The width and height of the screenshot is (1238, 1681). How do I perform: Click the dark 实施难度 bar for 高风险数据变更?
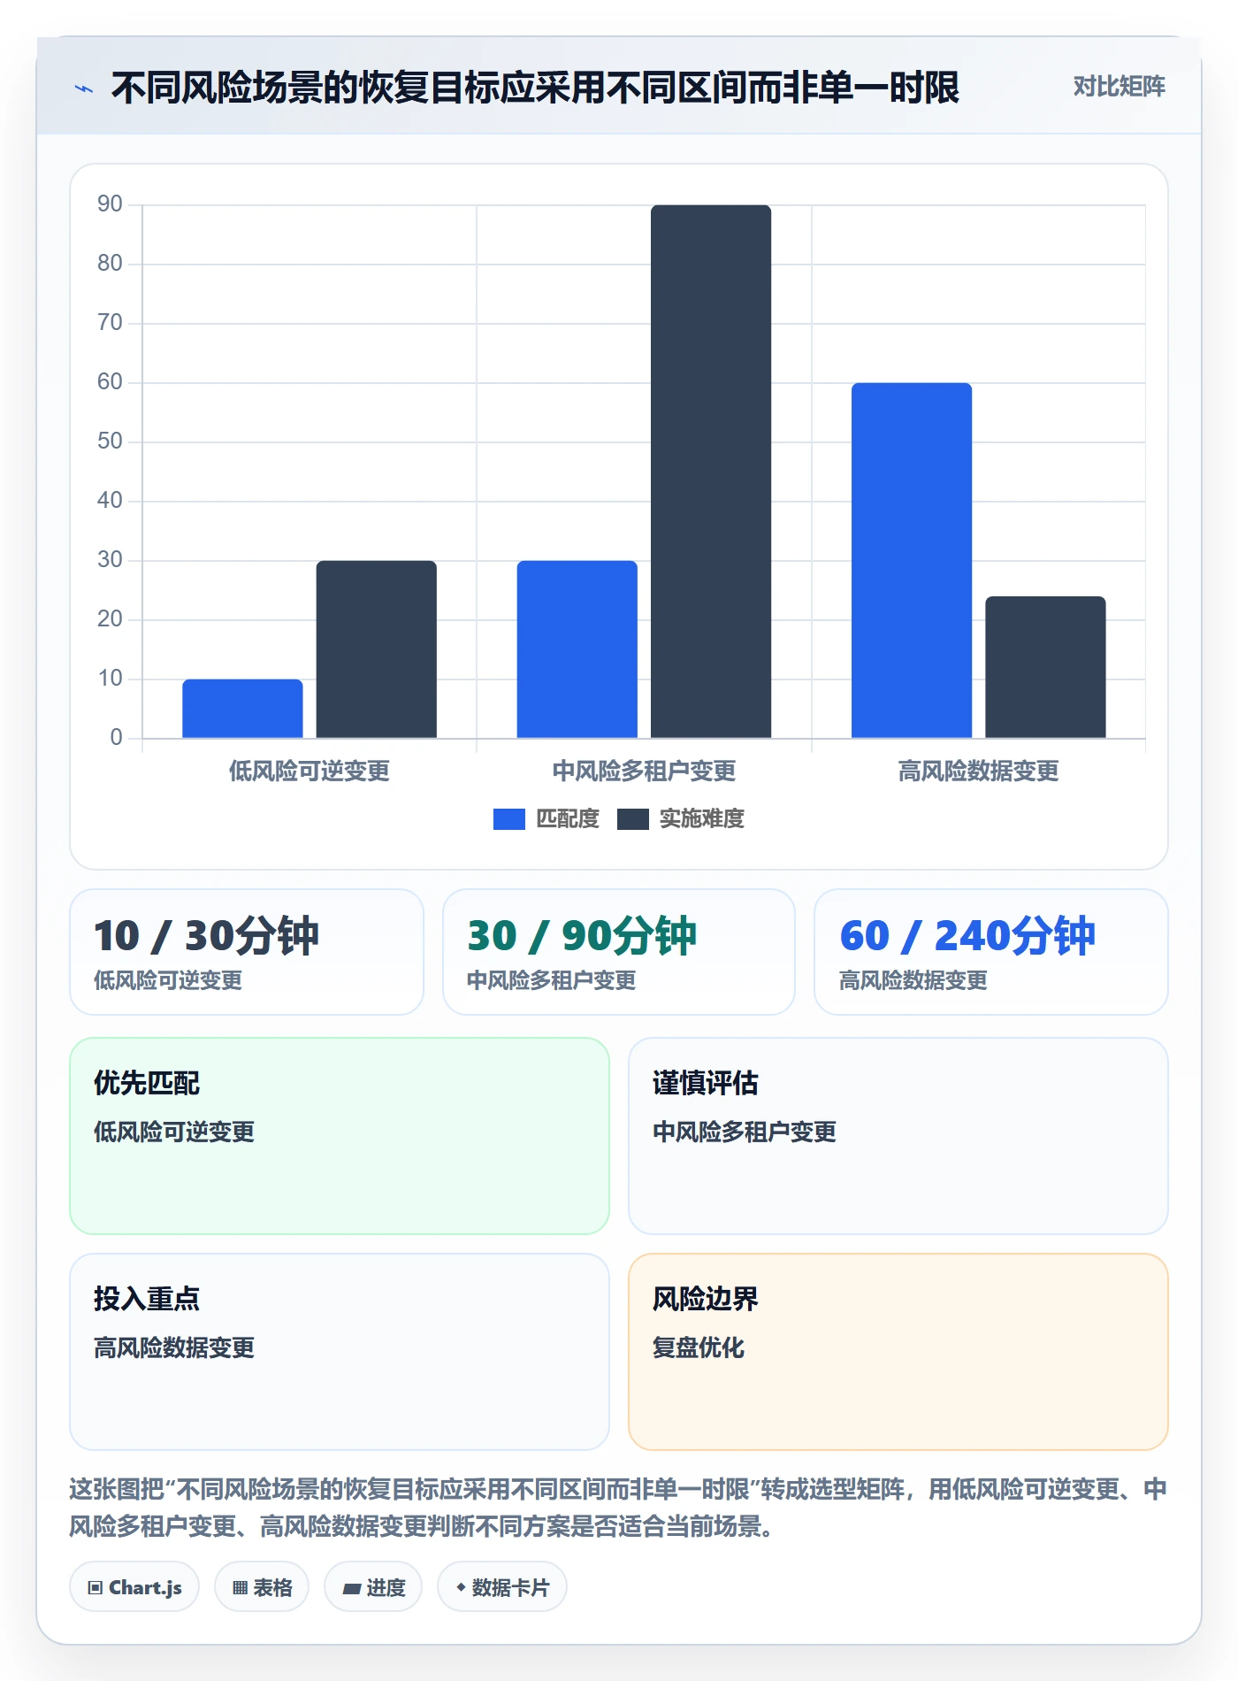coord(1045,666)
